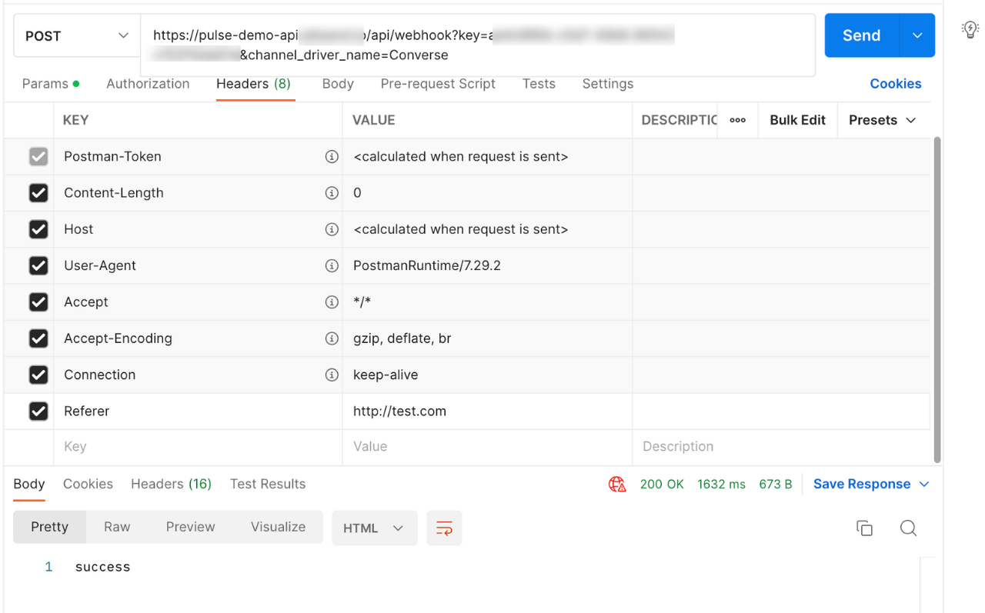
Task: Click the info icon beside User-Agent header
Action: tap(332, 265)
